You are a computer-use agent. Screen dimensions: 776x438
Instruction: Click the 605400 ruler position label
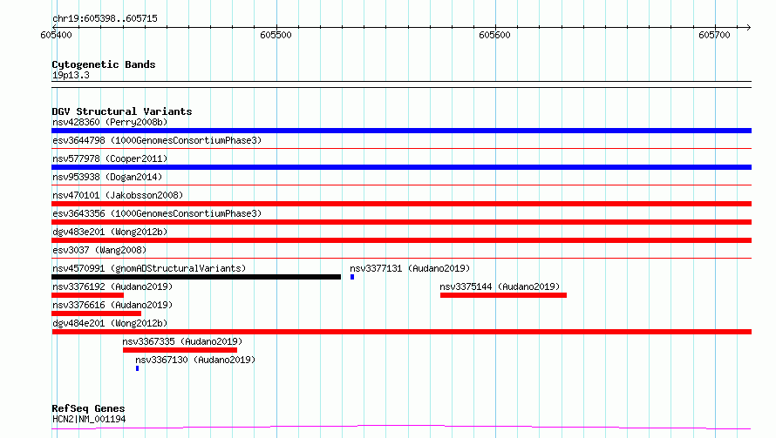56,35
